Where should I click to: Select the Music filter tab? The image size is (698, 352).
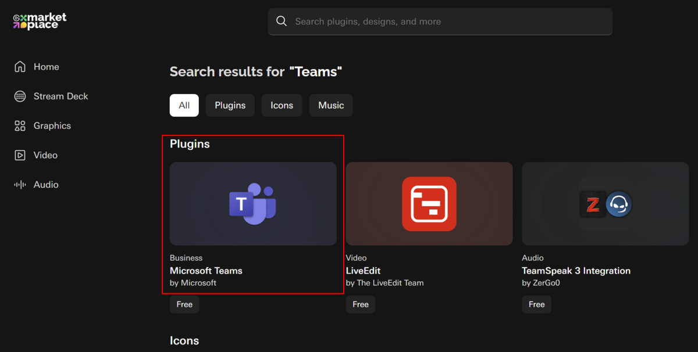(x=331, y=105)
